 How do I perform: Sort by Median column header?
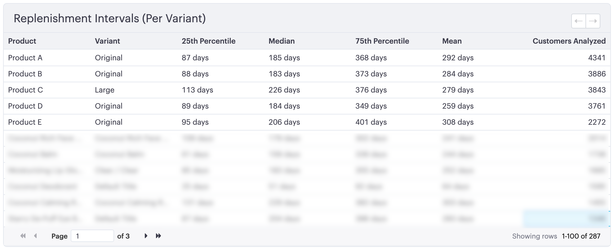coord(281,41)
